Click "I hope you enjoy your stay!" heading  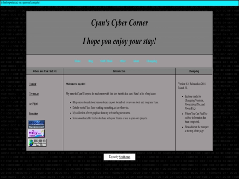(119, 41)
